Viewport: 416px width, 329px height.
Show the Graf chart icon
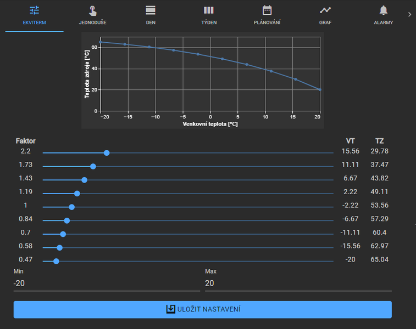click(325, 10)
